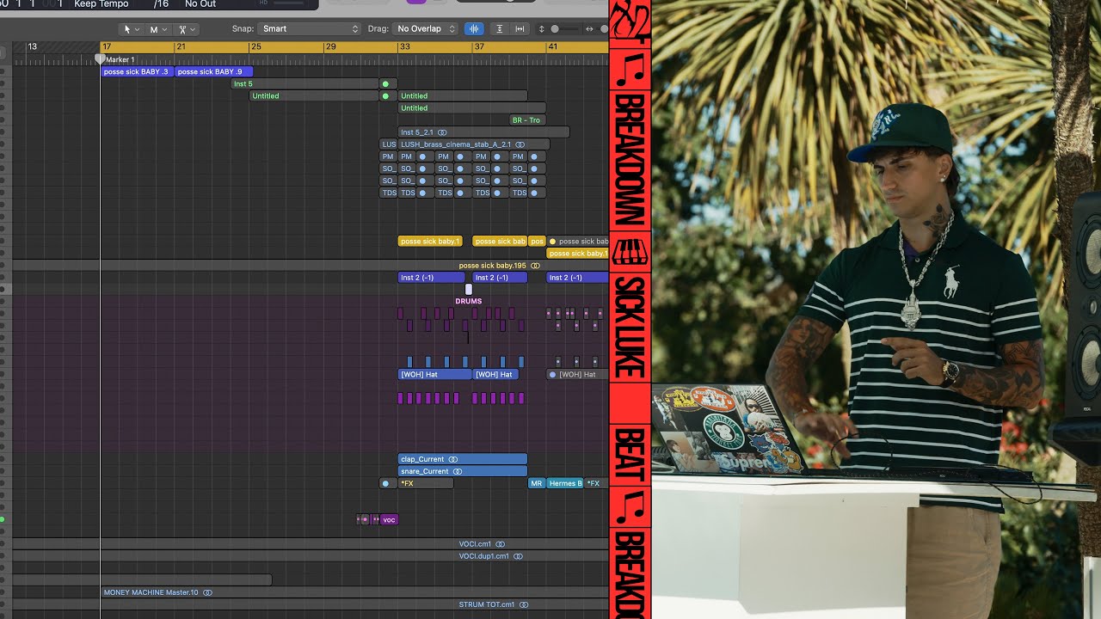Select the LUSH_brass_cinema_stab_A_2.1 region
The height and width of the screenshot is (619, 1101).
click(473, 144)
